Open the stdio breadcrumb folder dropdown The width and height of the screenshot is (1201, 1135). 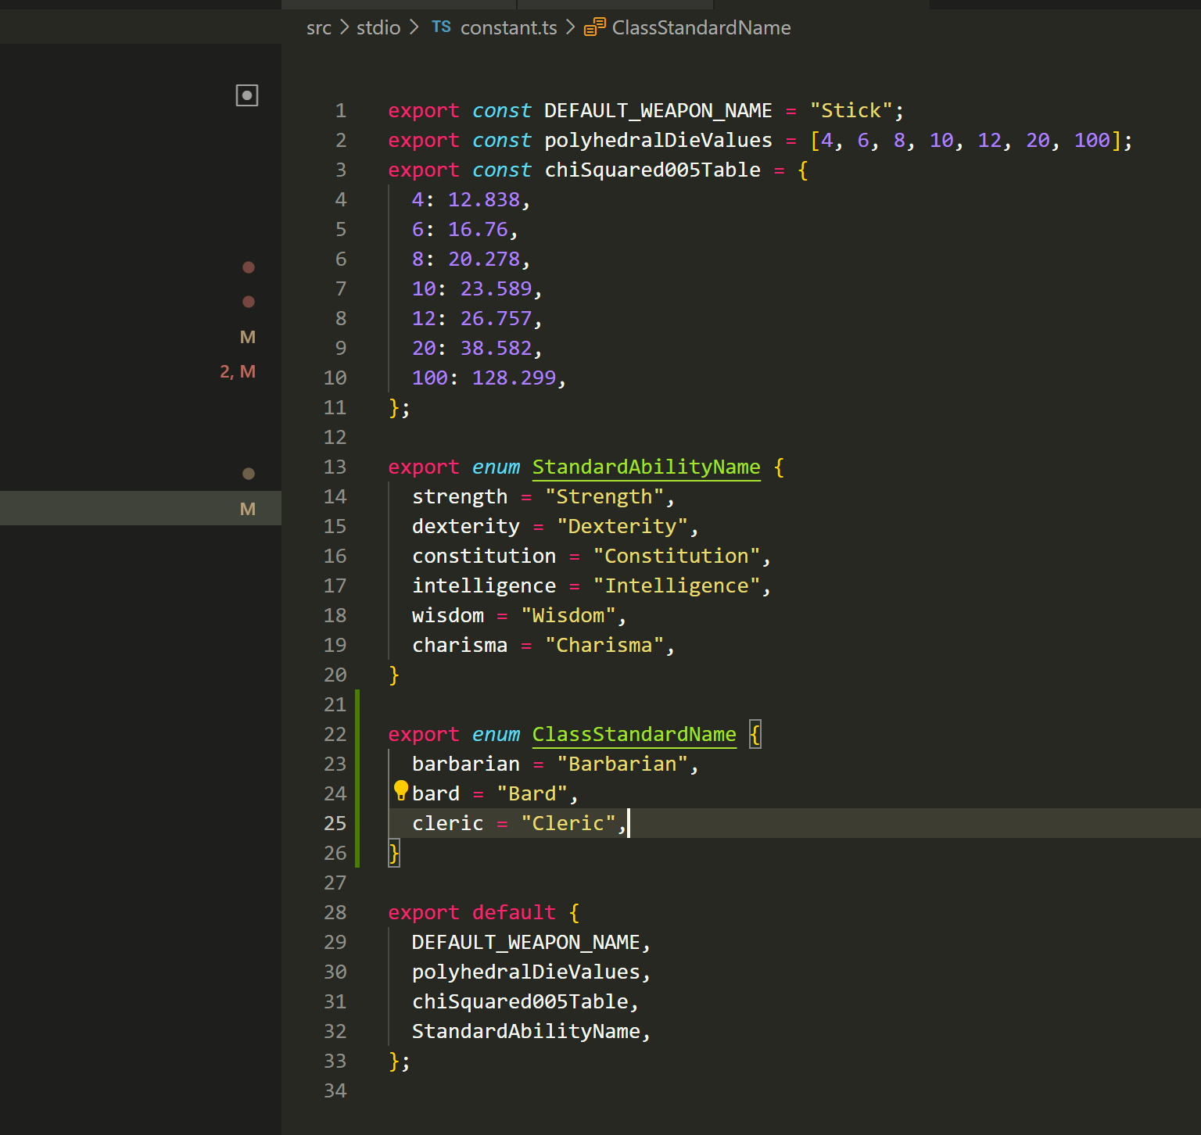378,27
